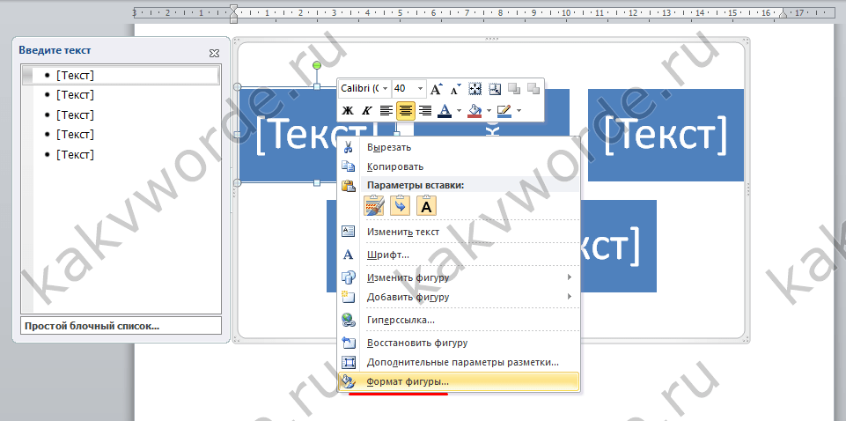Image resolution: width=846 pixels, height=421 pixels.
Task: Toggle italic (К) formatting
Action: coord(367,111)
